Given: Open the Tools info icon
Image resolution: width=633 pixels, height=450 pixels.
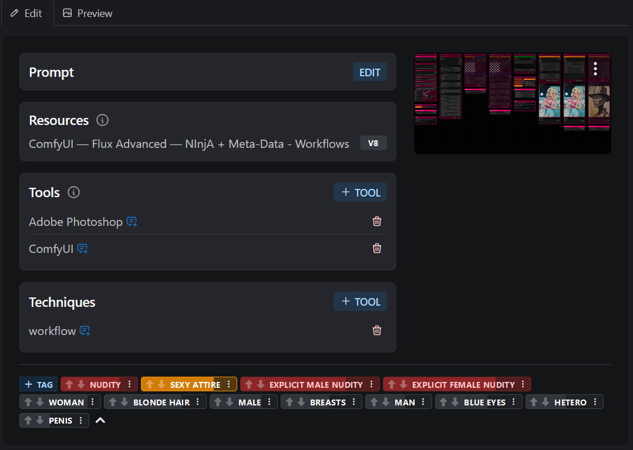Looking at the screenshot, I should (73, 192).
